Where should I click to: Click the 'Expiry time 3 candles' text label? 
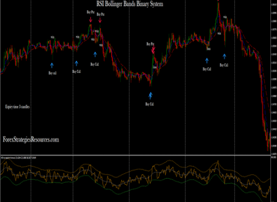[17, 107]
